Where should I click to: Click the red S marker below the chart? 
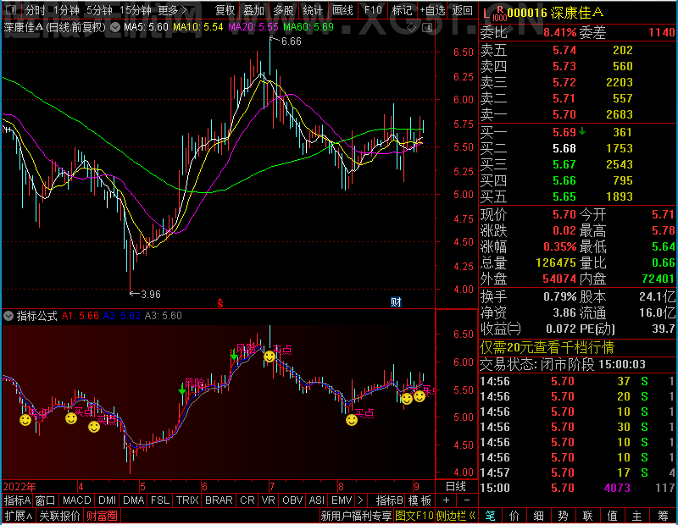(x=220, y=303)
